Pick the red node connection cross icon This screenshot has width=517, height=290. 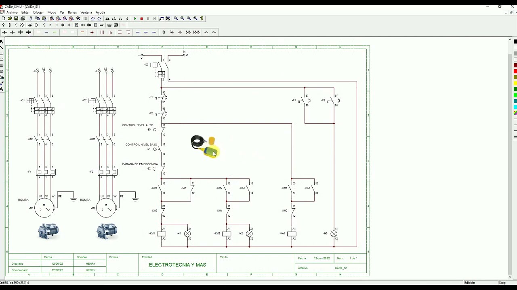[x=92, y=32]
